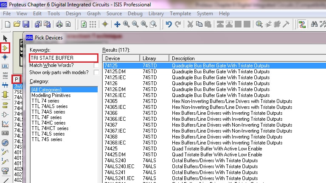The image size is (326, 183).
Task: Sort results by Library column header
Action: [x=155, y=58]
